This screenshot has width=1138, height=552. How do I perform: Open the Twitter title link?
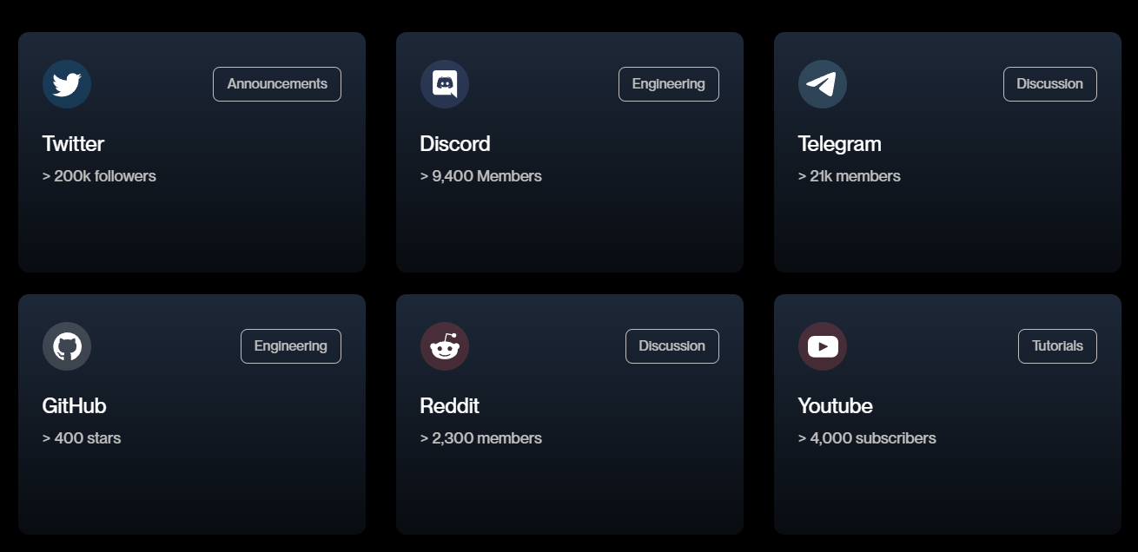click(73, 144)
